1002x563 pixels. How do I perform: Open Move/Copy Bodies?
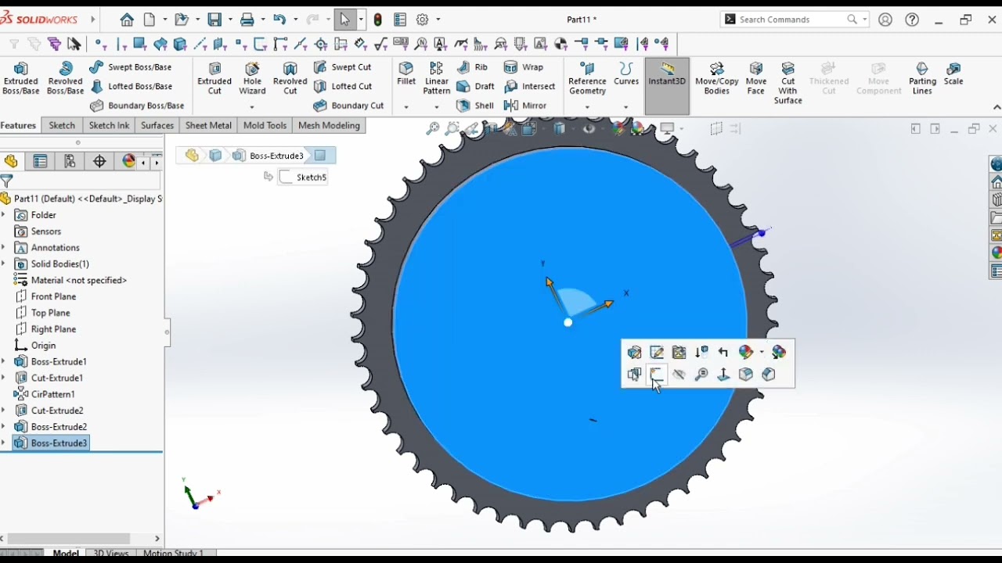coord(717,78)
